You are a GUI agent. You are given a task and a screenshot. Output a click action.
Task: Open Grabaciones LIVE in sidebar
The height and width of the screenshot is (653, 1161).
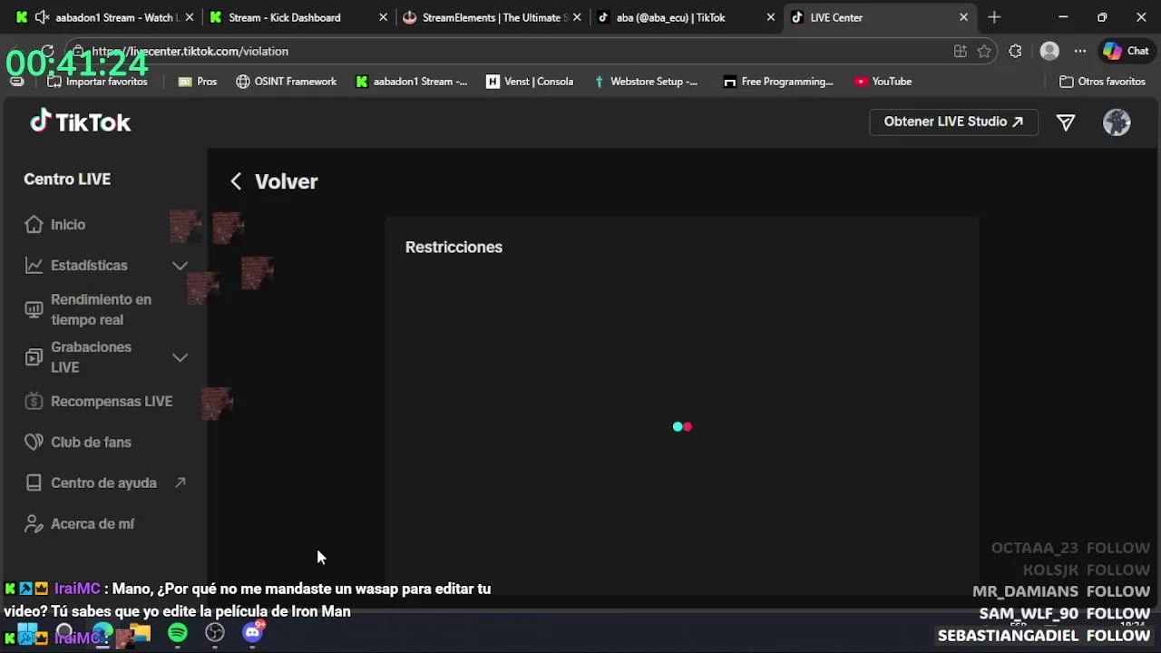click(x=91, y=357)
